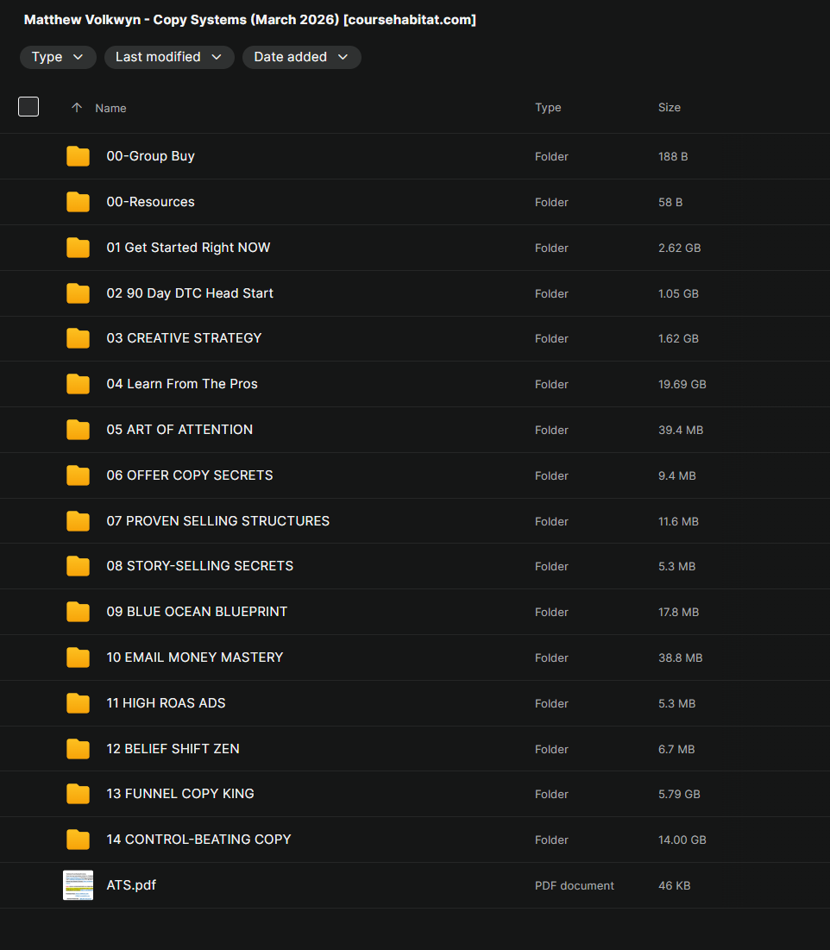Click the 188 B size value
This screenshot has width=830, height=950.
coord(673,156)
